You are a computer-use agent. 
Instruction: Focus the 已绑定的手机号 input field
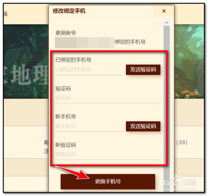pyautogui.click(x=89, y=69)
